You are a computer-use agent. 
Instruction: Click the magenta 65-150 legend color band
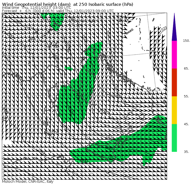pos(174,55)
